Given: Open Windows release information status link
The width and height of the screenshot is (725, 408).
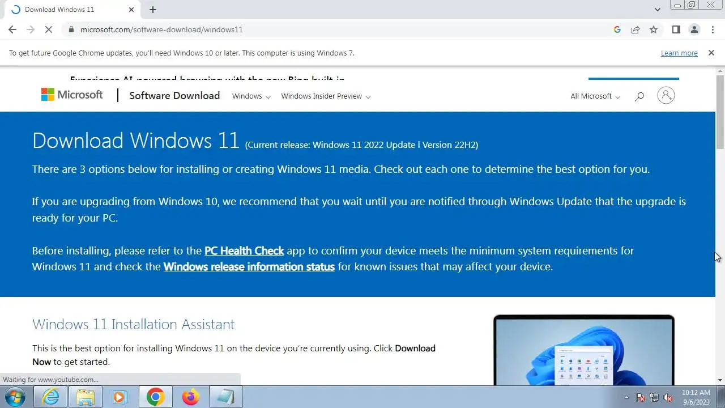Looking at the screenshot, I should [x=249, y=266].
